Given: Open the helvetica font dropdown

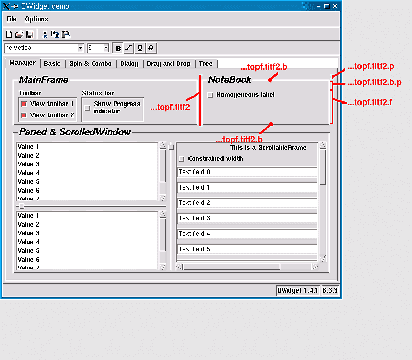Looking at the screenshot, I should 80,47.
